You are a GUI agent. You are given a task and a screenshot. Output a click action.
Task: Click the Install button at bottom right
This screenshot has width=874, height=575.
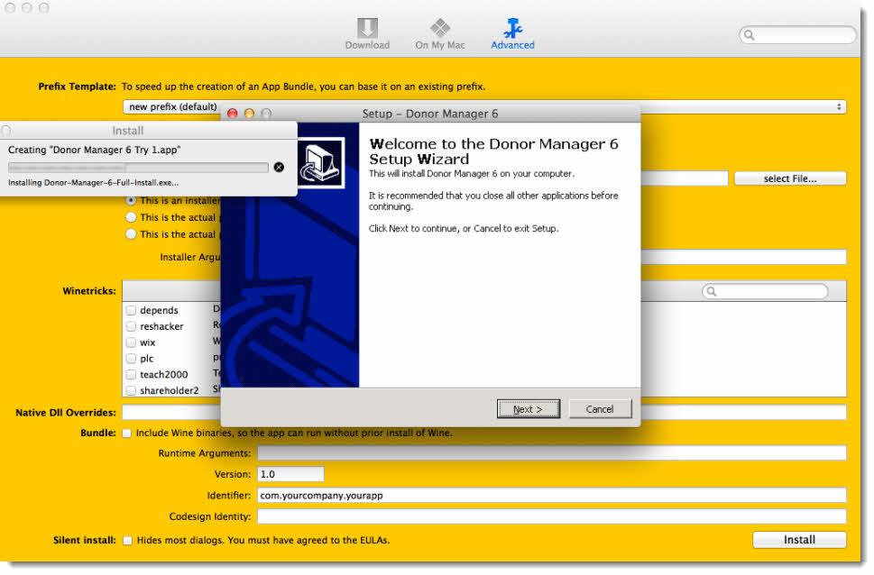799,540
